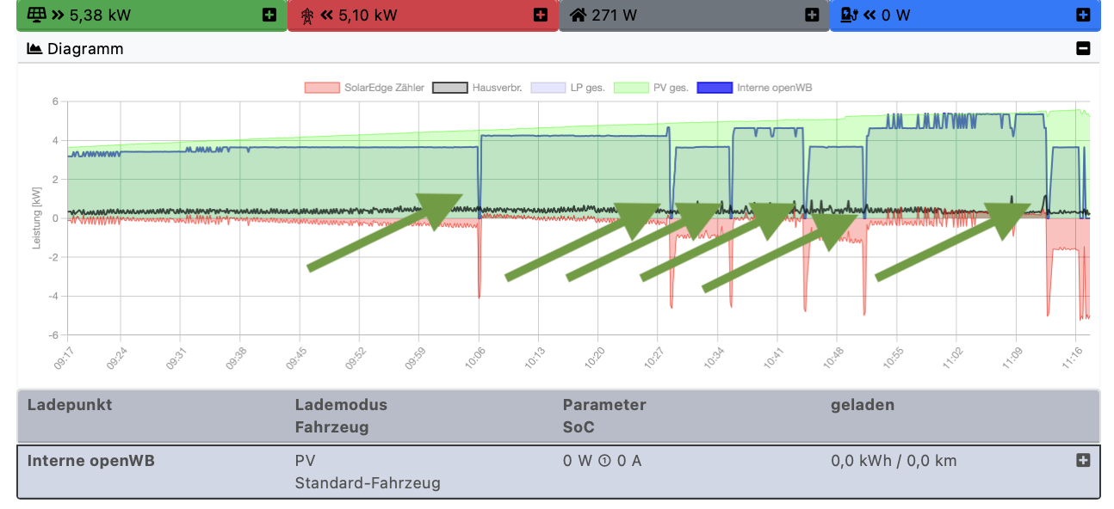Click the chart icon beside Diagramm
Screen dimensions: 1114x509
click(34, 49)
